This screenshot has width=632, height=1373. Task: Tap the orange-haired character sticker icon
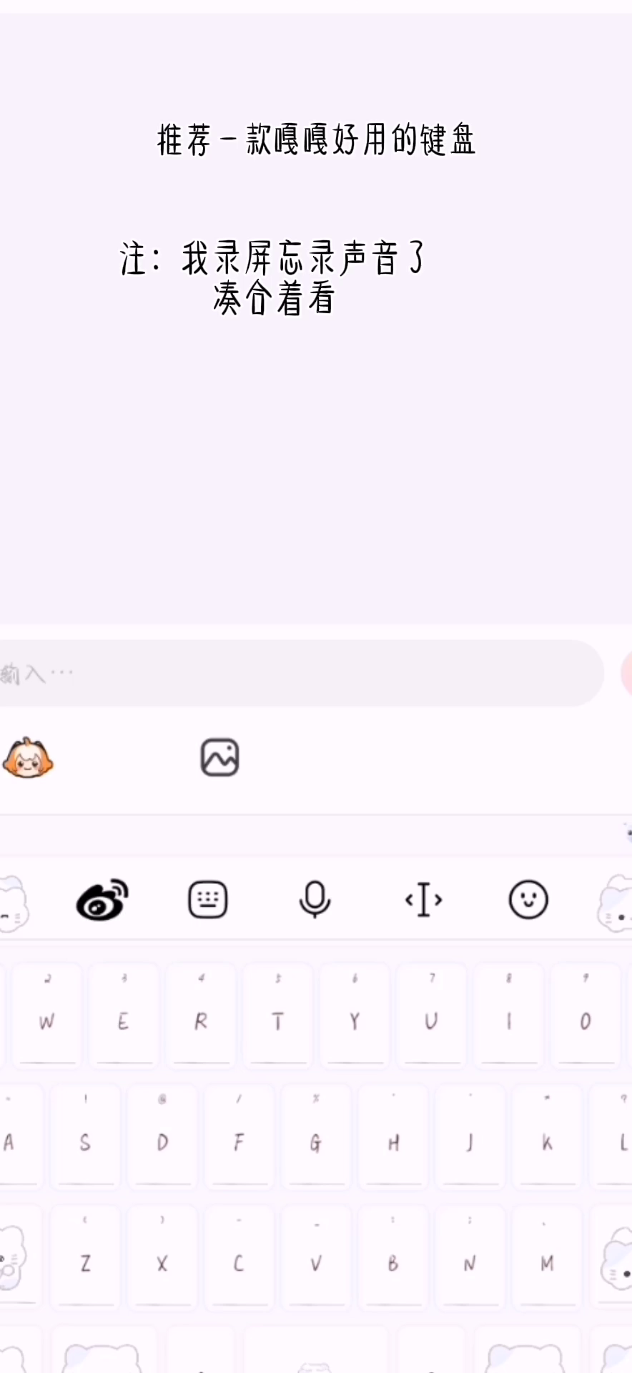[x=28, y=758]
